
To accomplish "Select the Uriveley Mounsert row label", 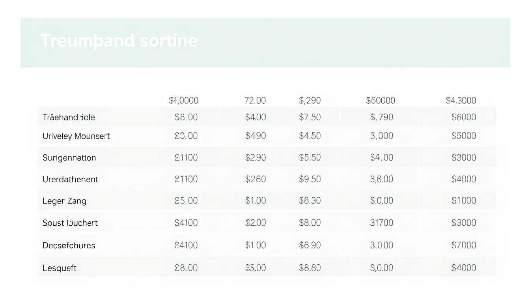I will pos(76,136).
